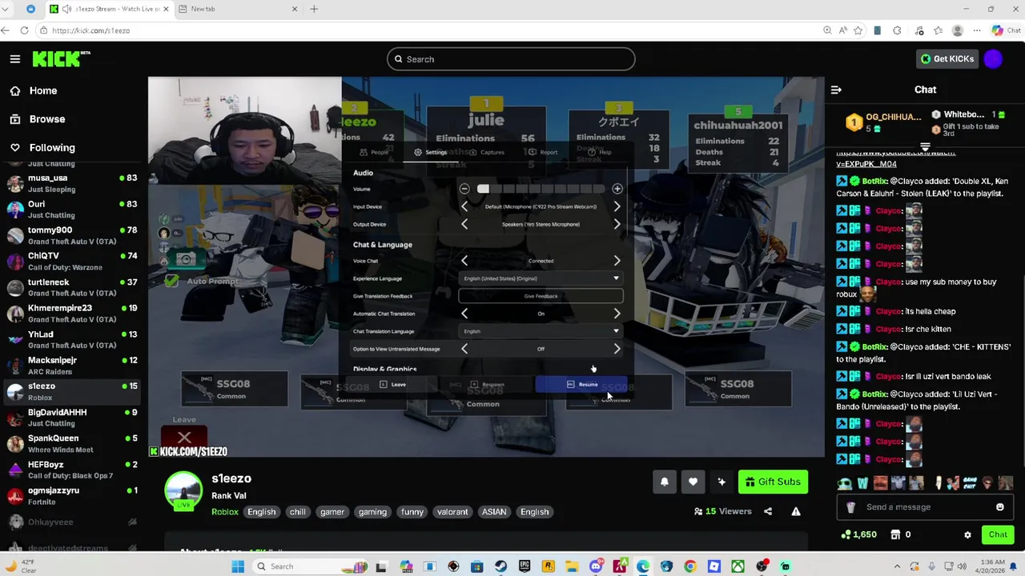Toggle the Auto Prompt checkbox

pos(171,281)
